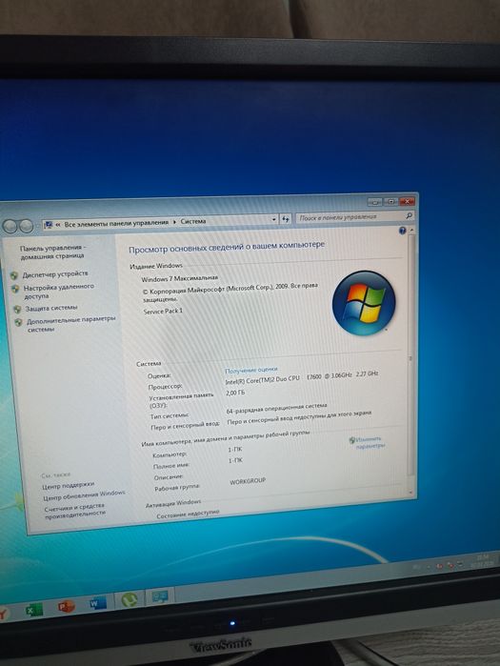500x666 pixels.
Task: Click the 'Получение оценки' link
Action: (x=250, y=370)
